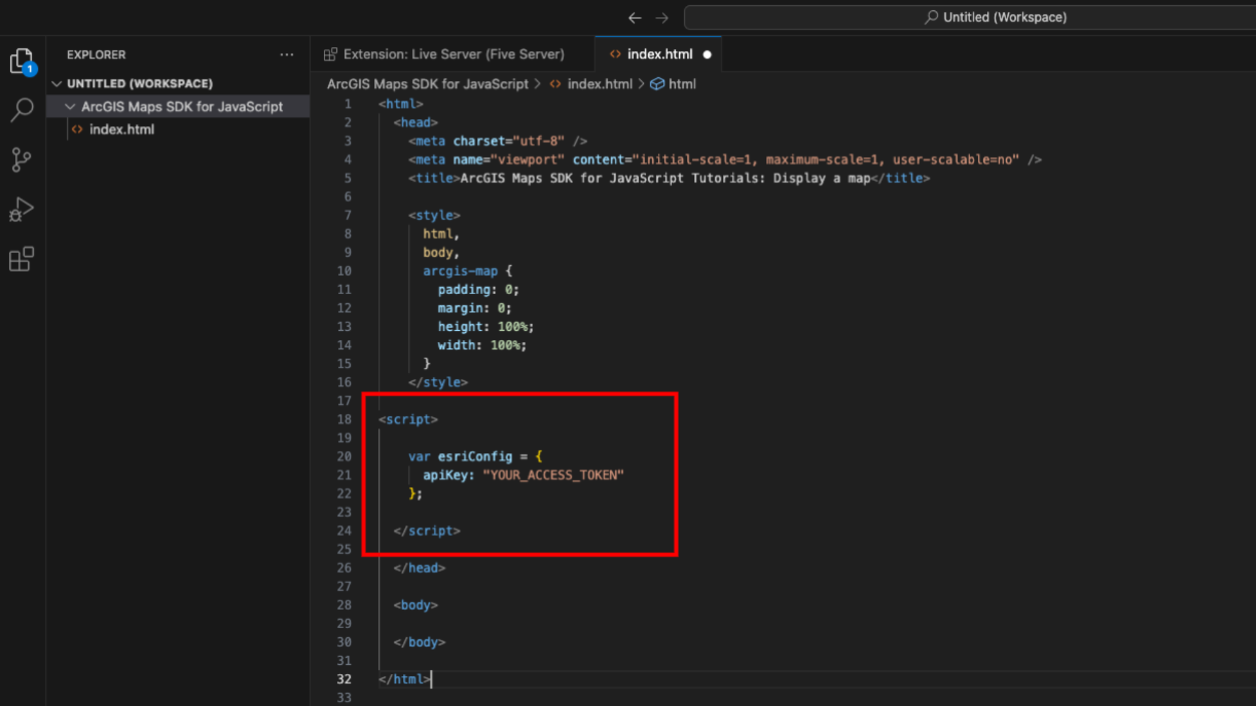Open the Source Control view

click(22, 160)
